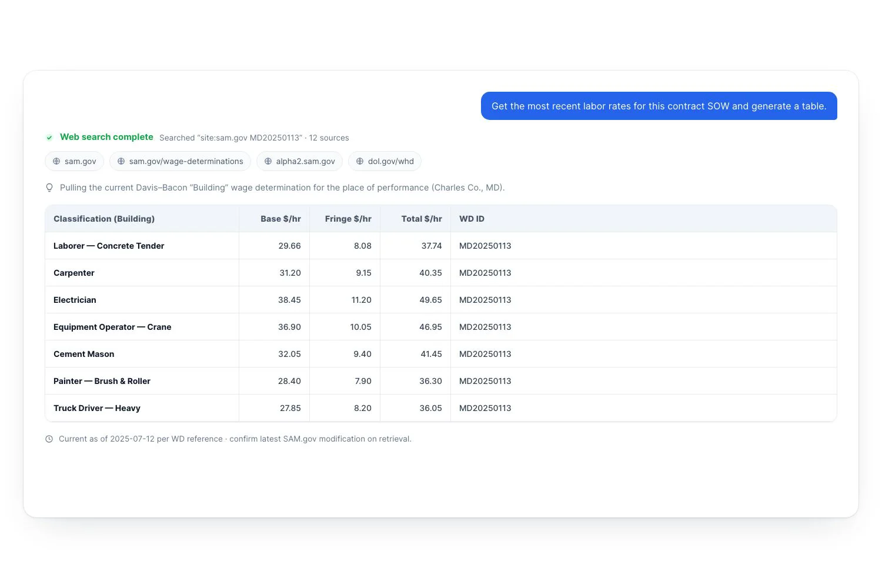
Task: Open the sam.gov/wage-determinations source chip
Action: click(x=180, y=161)
